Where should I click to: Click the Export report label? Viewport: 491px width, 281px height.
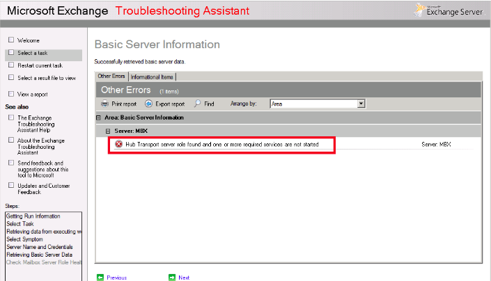pyautogui.click(x=170, y=104)
